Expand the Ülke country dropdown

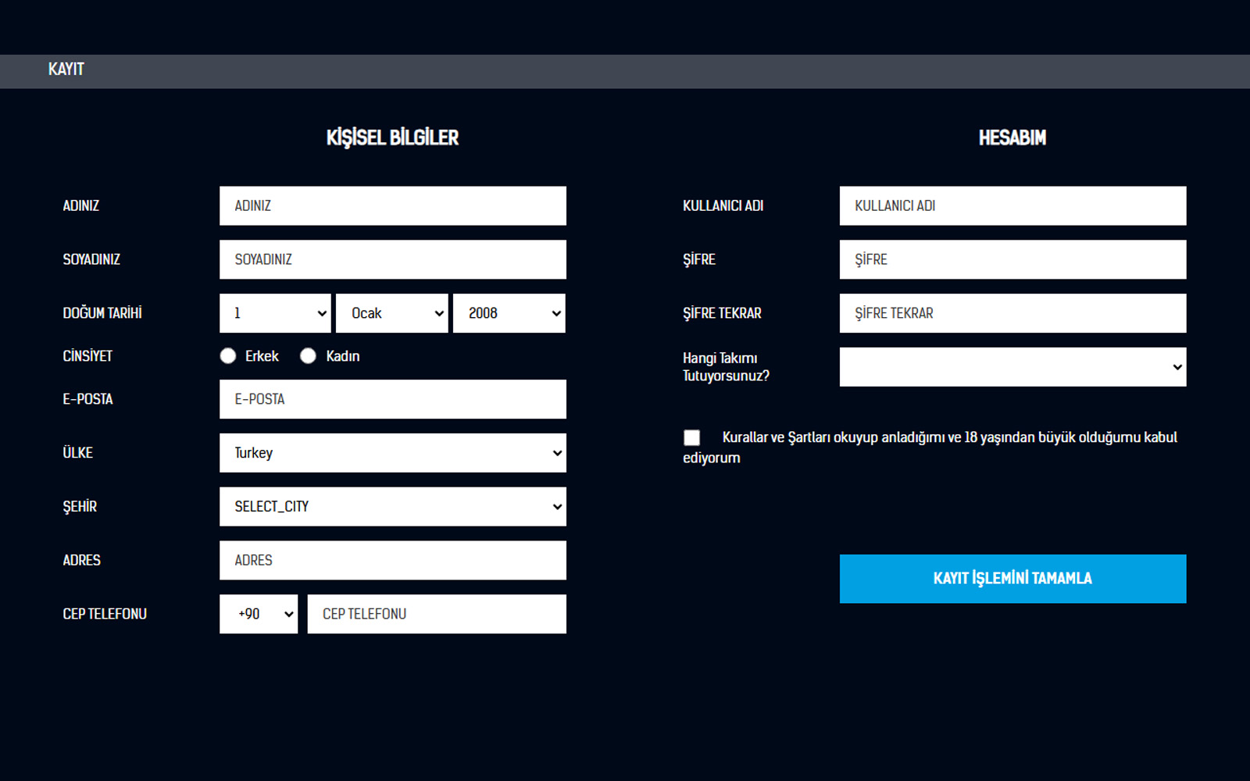[392, 453]
